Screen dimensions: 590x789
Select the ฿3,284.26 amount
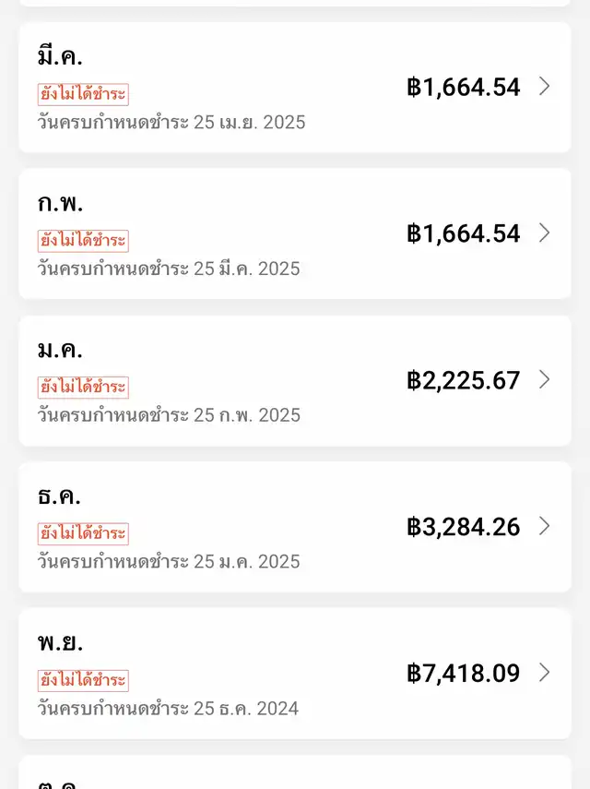click(x=463, y=527)
